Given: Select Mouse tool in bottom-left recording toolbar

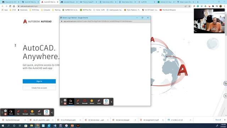Looking at the screenshot, I should click(11, 112).
